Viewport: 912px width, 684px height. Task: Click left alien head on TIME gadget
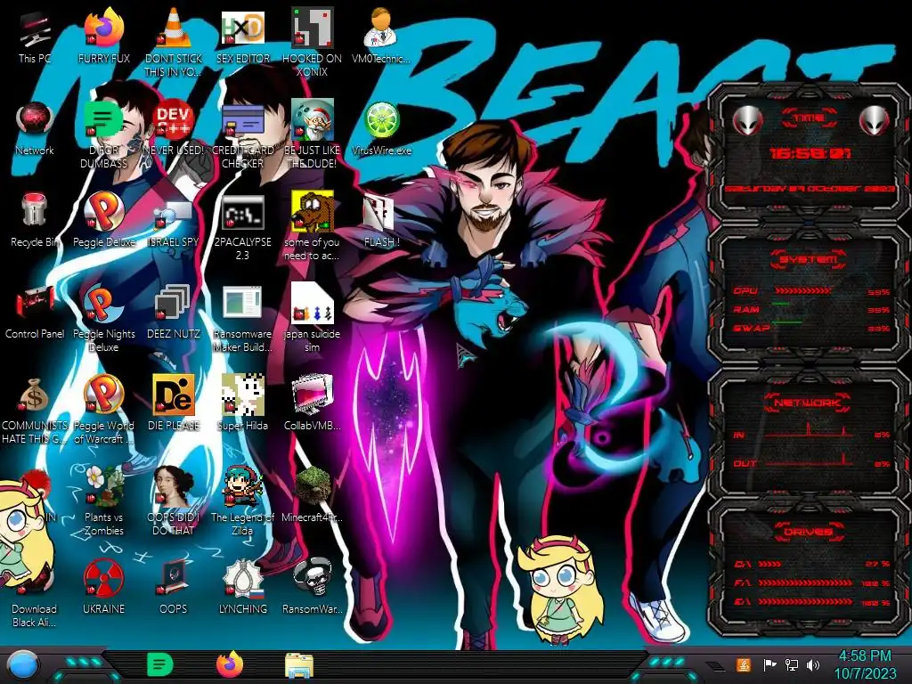pos(747,121)
